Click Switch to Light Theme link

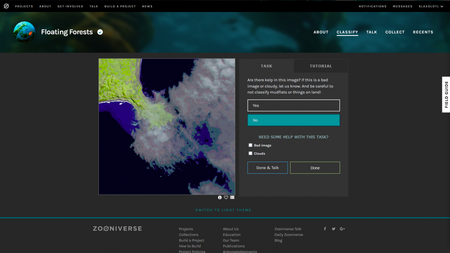224,210
